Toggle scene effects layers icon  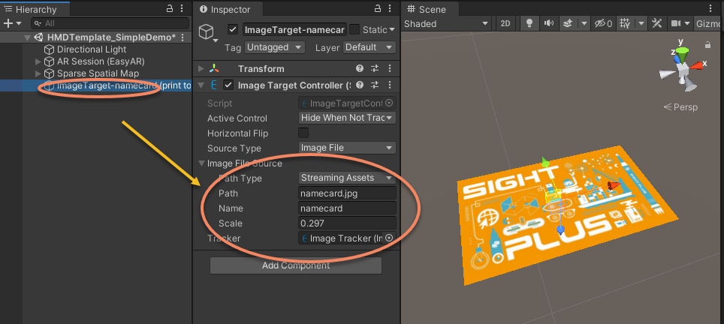coord(568,23)
